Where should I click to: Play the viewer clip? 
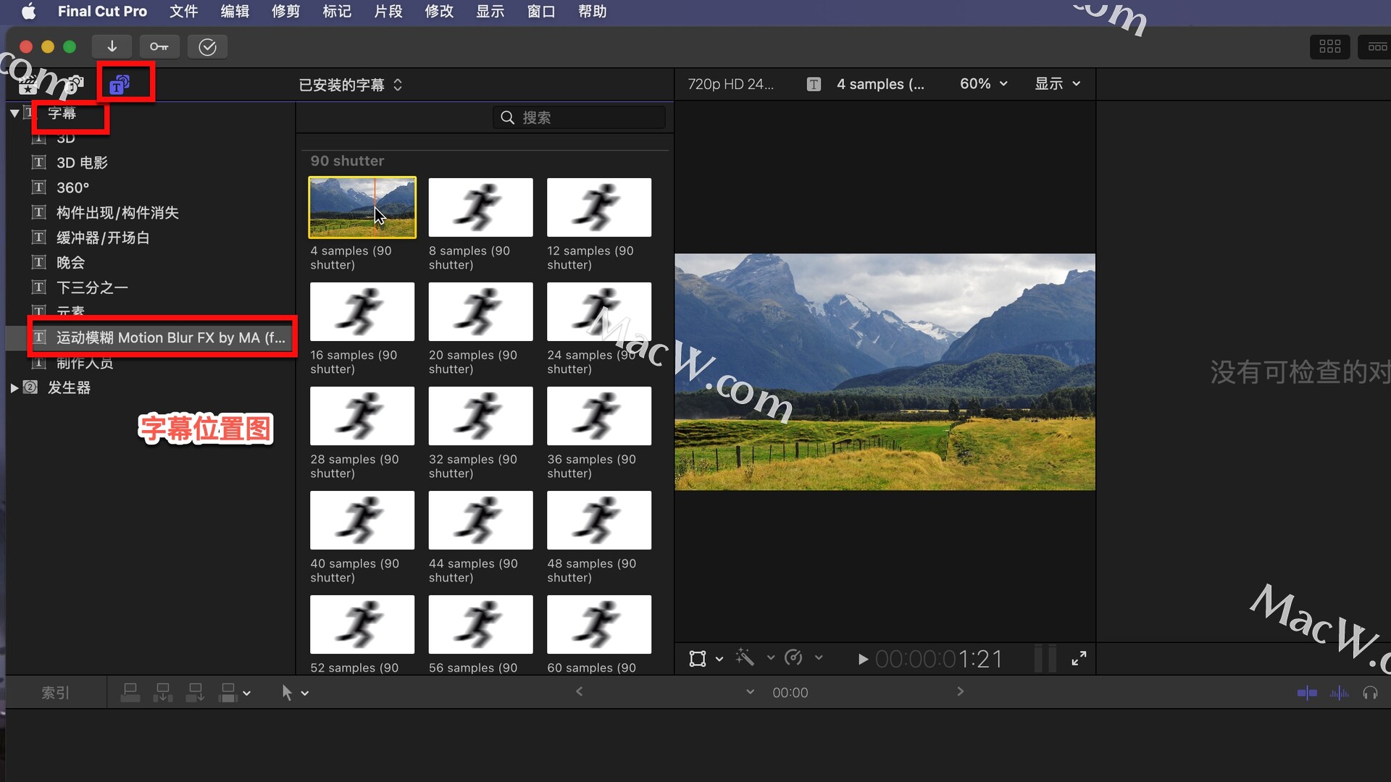tap(862, 659)
